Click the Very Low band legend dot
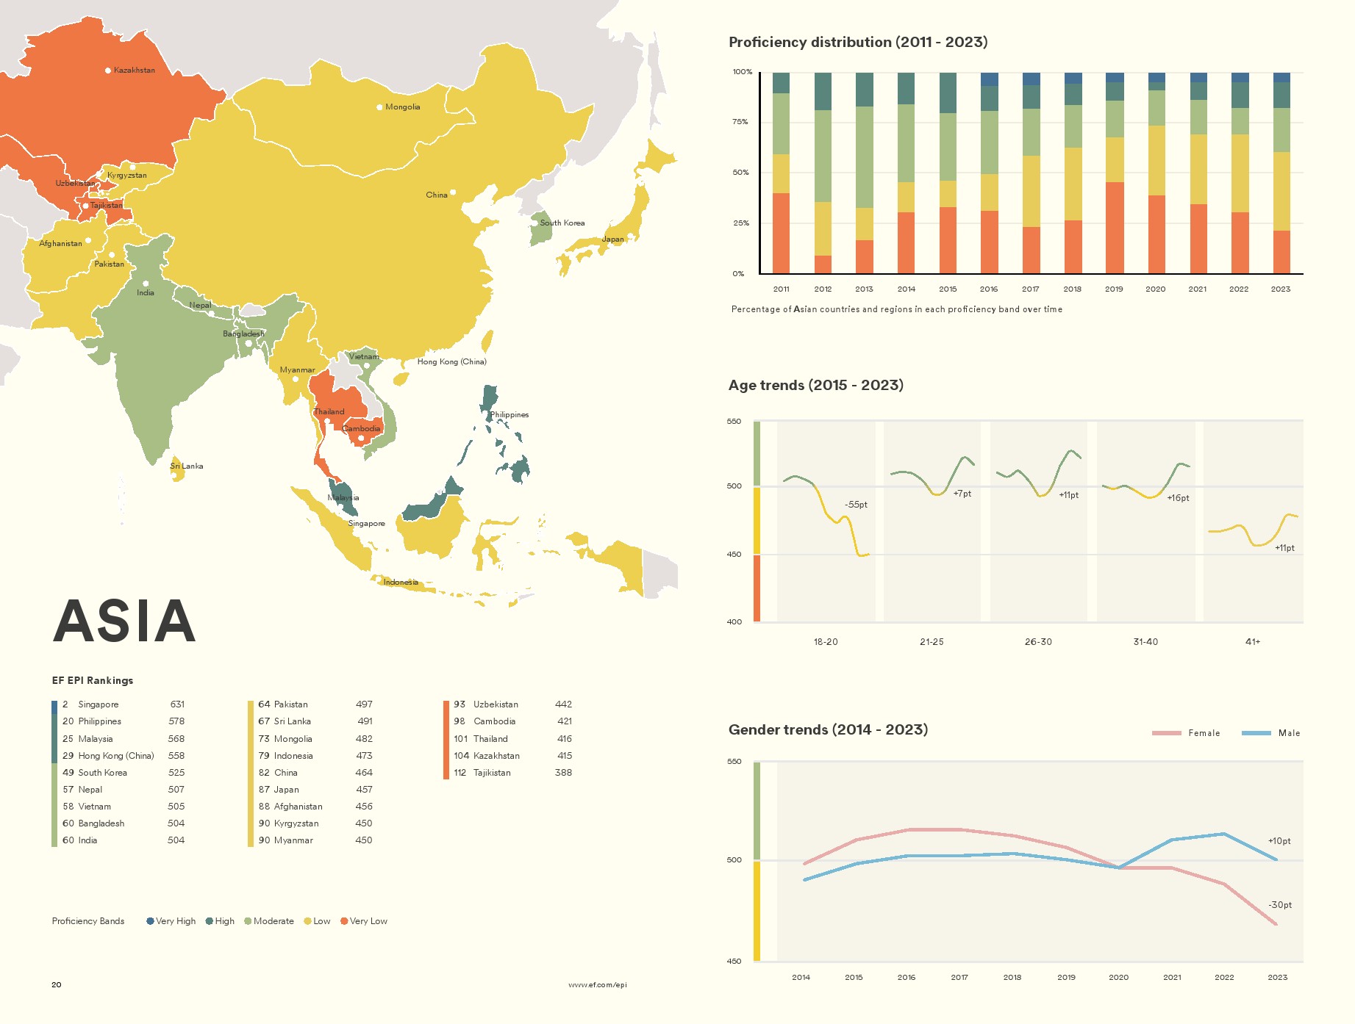The height and width of the screenshot is (1024, 1355). pyautogui.click(x=344, y=921)
